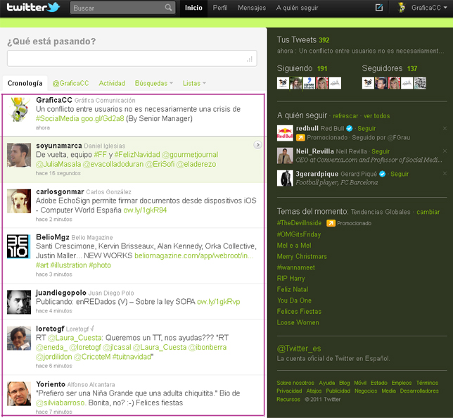This screenshot has height=418, width=453.
Task: Click Neil_Revilla profile picture
Action: click(x=285, y=156)
